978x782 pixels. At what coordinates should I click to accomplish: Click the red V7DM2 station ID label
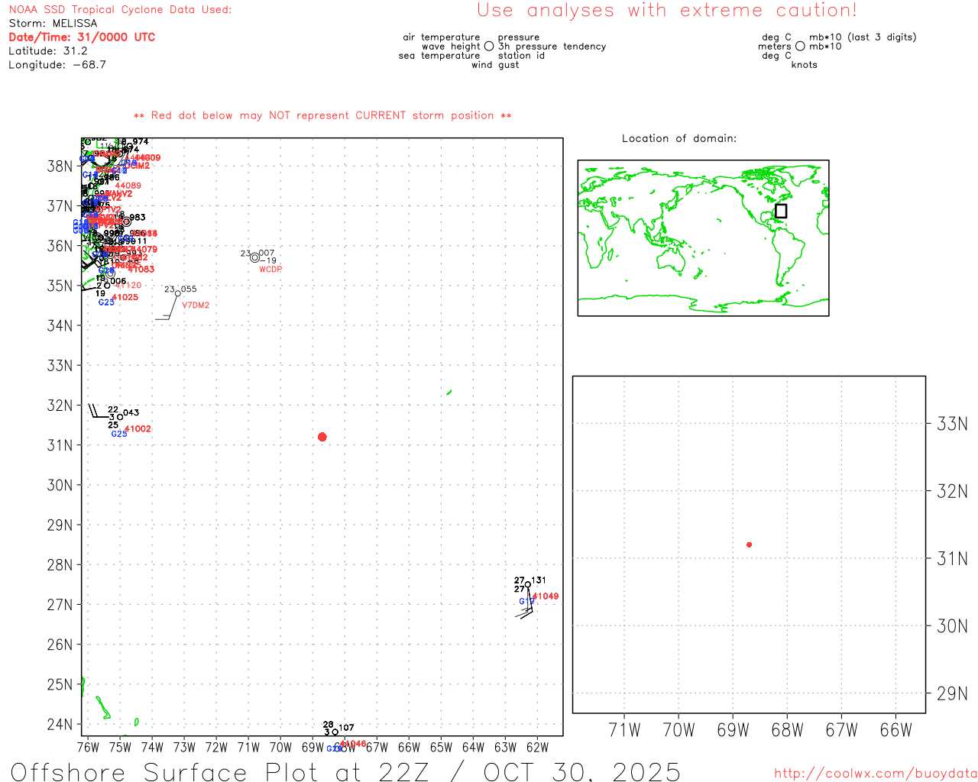(x=196, y=305)
